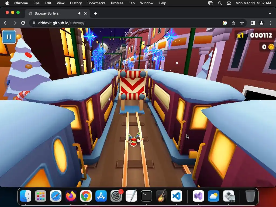The height and width of the screenshot is (207, 276).
Task: Open Chrome profile menu
Action: (x=261, y=23)
